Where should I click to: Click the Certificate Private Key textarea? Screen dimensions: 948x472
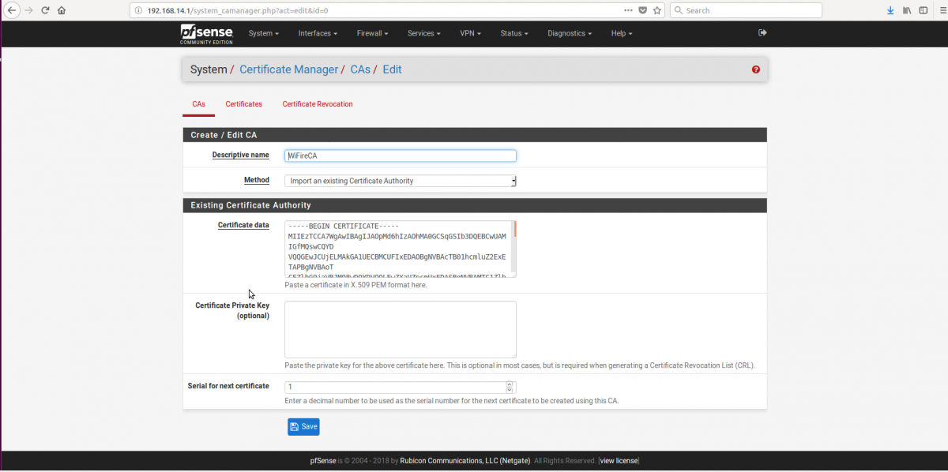coord(401,329)
